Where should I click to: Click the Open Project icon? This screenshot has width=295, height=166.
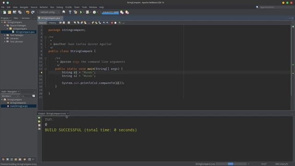pyautogui.click(x=14, y=12)
